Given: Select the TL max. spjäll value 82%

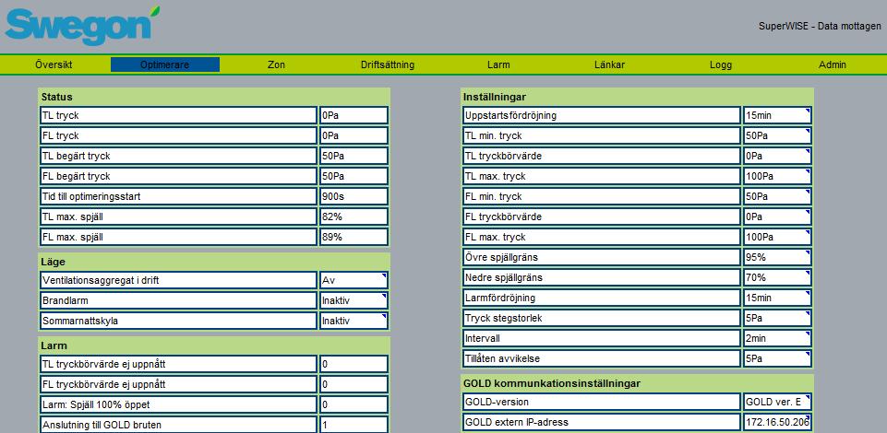Looking at the screenshot, I should [354, 216].
